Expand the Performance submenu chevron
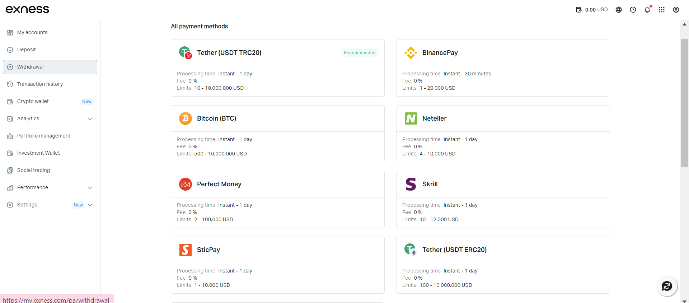The width and height of the screenshot is (689, 303). (90, 188)
